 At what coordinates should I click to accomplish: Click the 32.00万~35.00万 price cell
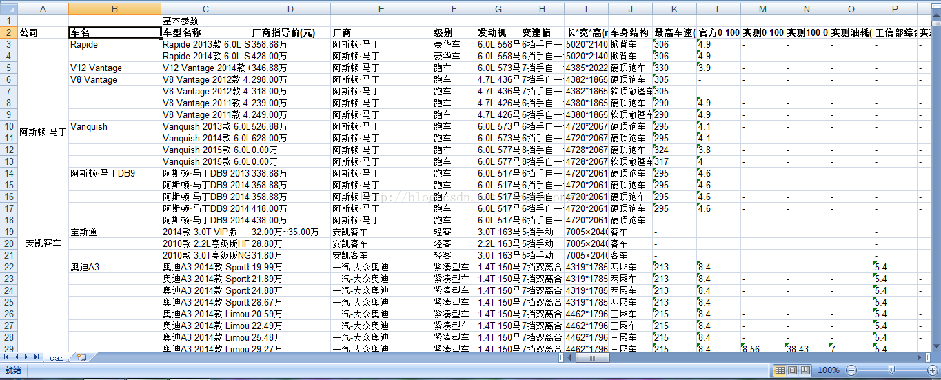[x=290, y=232]
